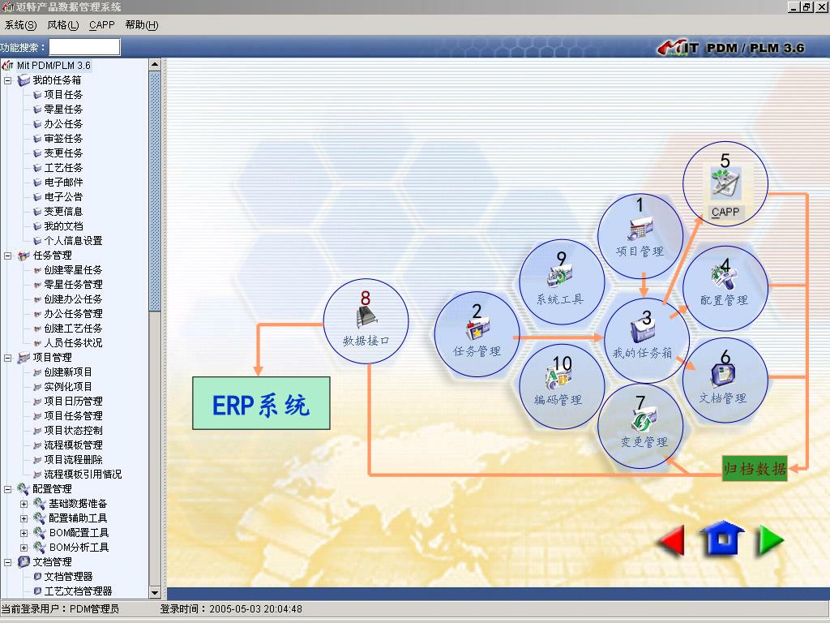Select 审签任务 in the tree
830x623 pixels.
[x=63, y=138]
